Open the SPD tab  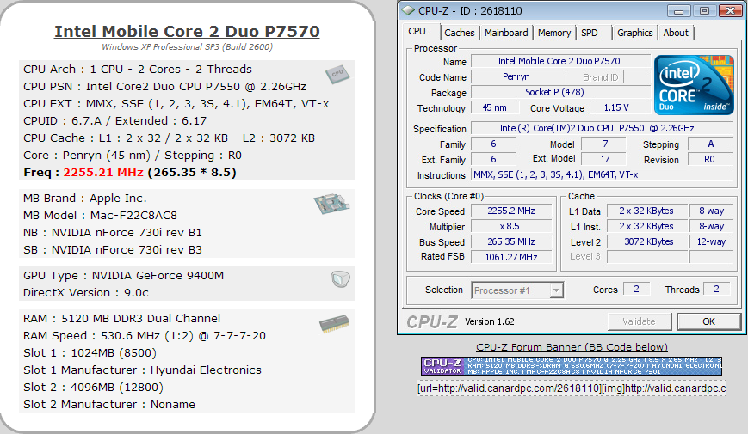click(x=590, y=33)
